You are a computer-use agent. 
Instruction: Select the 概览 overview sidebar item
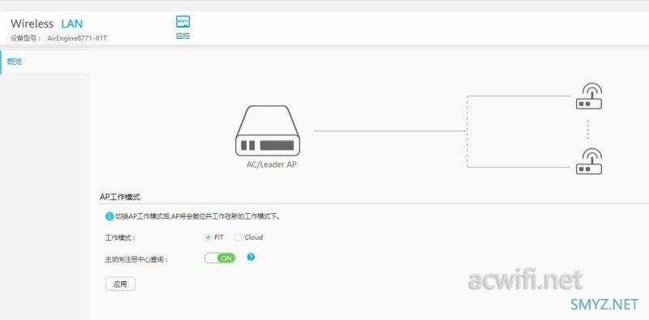coord(15,62)
